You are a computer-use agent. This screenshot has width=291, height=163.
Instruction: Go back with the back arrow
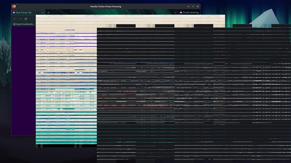tap(15, 19)
